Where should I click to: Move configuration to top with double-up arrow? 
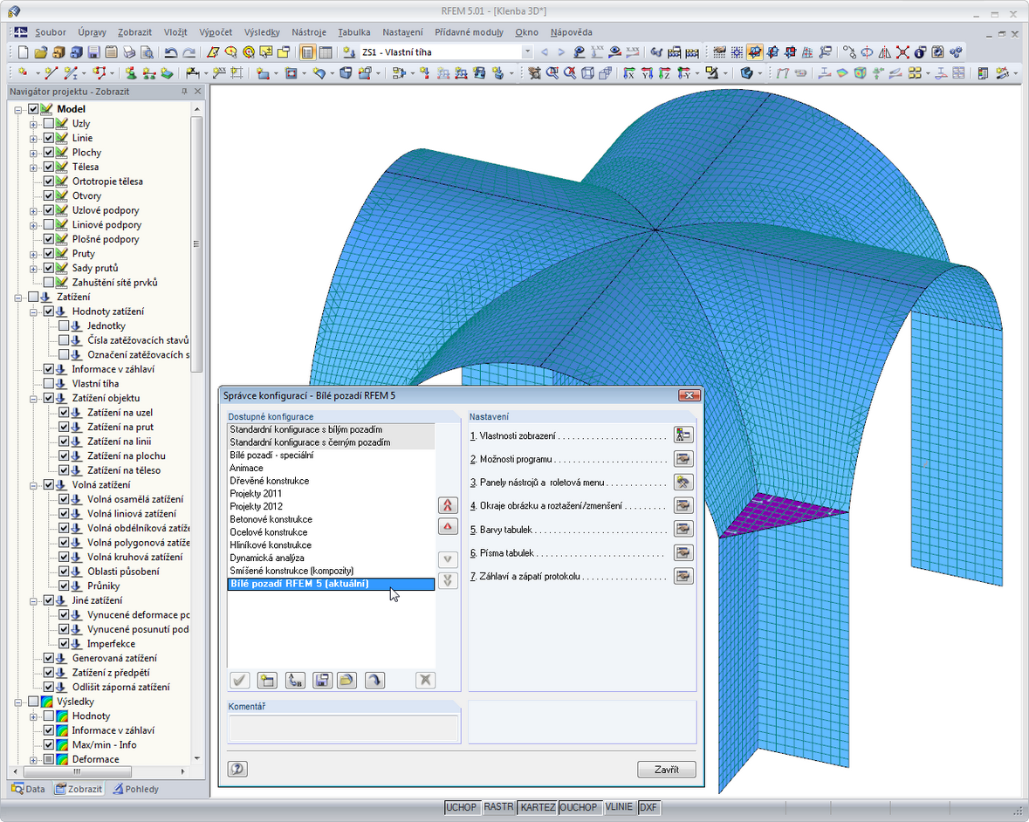[448, 505]
